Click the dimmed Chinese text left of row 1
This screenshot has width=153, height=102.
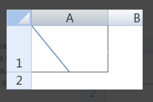[3, 59]
